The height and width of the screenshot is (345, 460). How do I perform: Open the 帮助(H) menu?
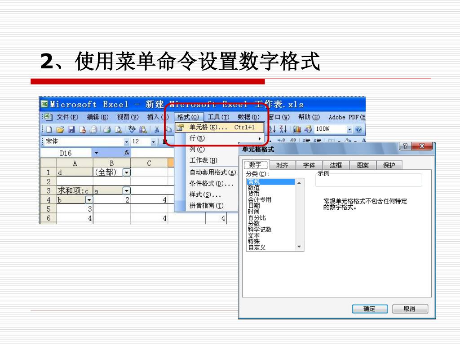309,117
